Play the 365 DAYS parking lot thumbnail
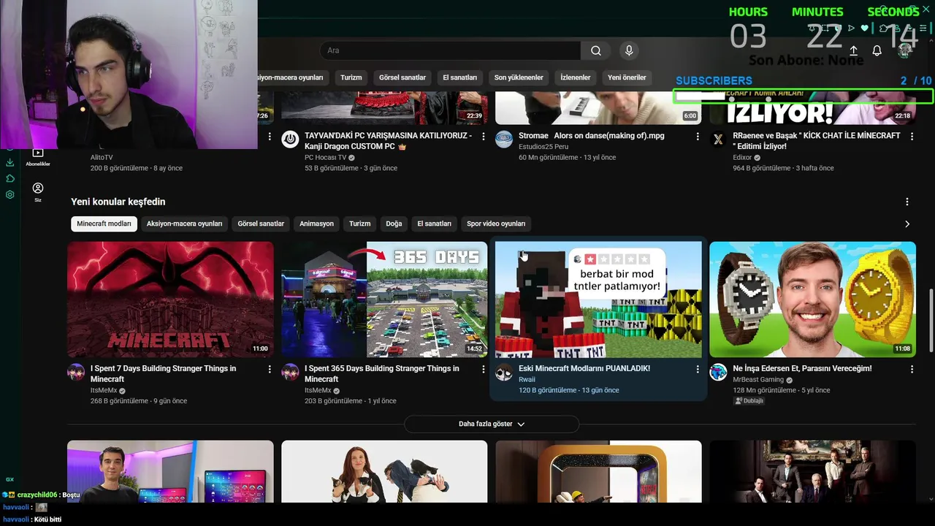The height and width of the screenshot is (526, 935). point(384,300)
